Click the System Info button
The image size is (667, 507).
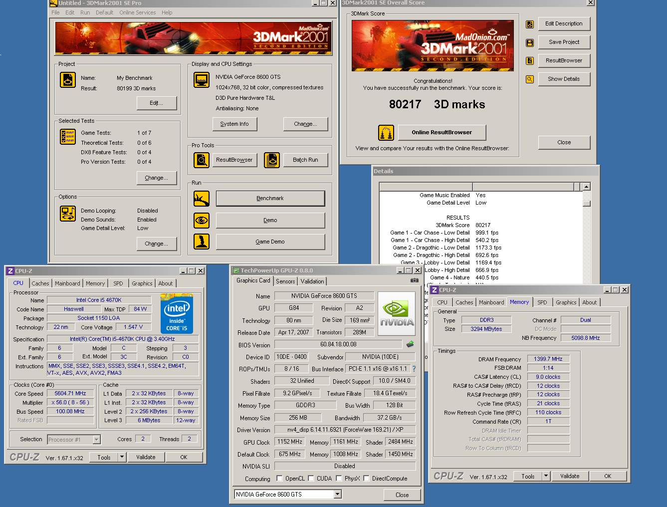coord(234,124)
